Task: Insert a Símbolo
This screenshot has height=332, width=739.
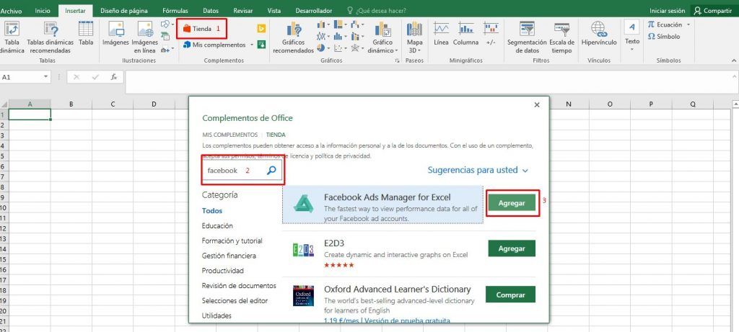Action: click(x=664, y=37)
